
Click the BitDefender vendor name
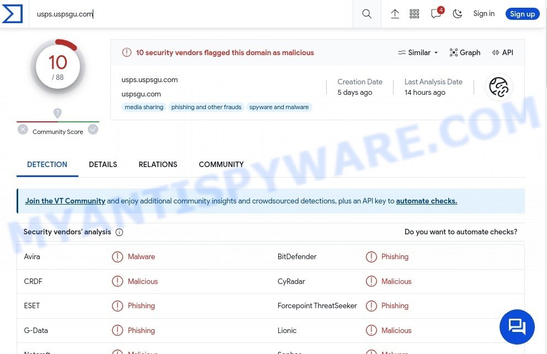(297, 257)
